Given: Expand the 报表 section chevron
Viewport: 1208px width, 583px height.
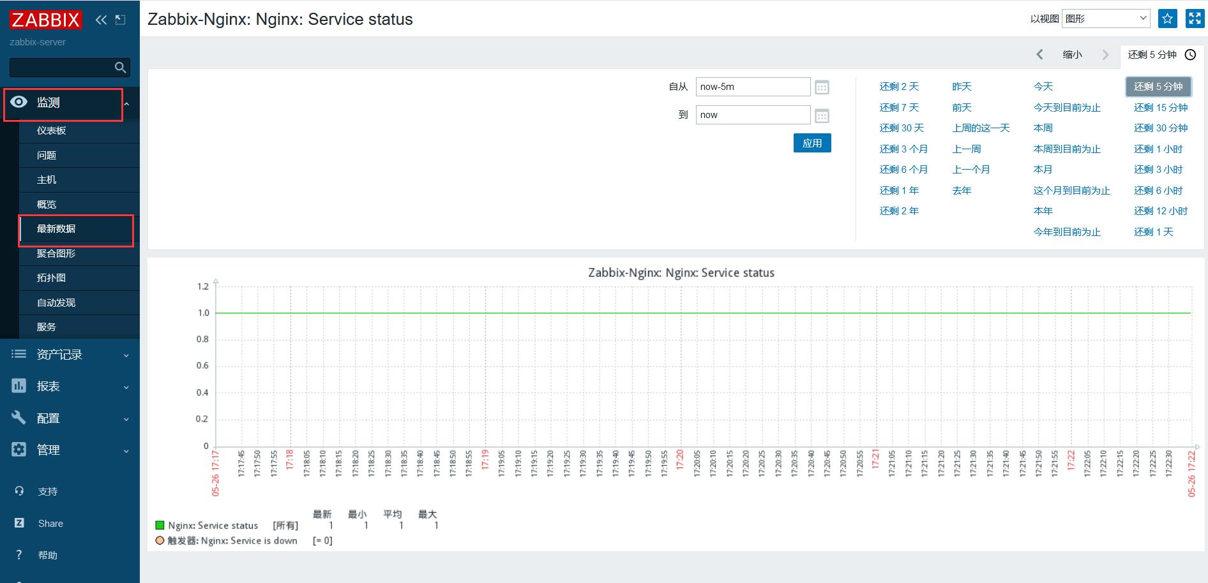Looking at the screenshot, I should click(126, 387).
